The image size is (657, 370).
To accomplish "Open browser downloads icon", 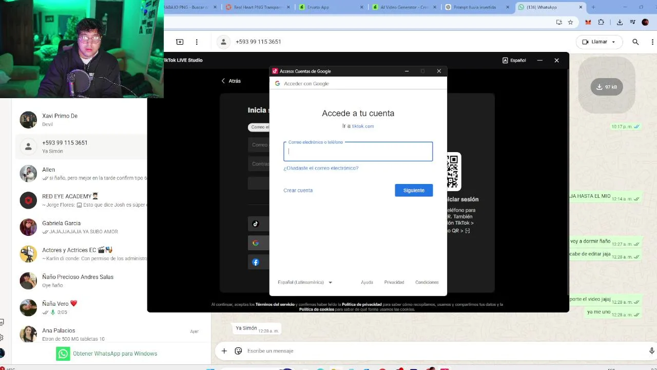I will click(620, 22).
